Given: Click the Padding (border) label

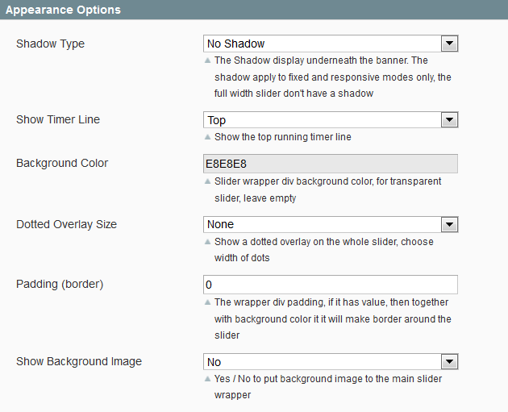Looking at the screenshot, I should click(x=60, y=284).
